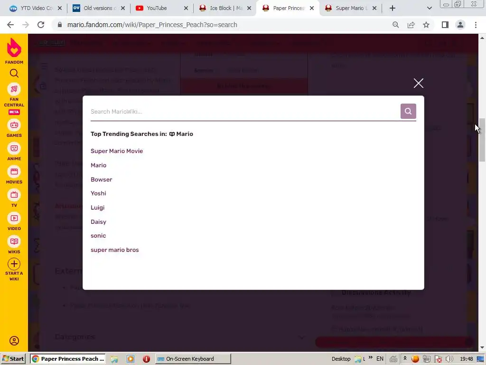486x365 pixels.
Task: Switch to the Super Mario tab
Action: [x=351, y=8]
